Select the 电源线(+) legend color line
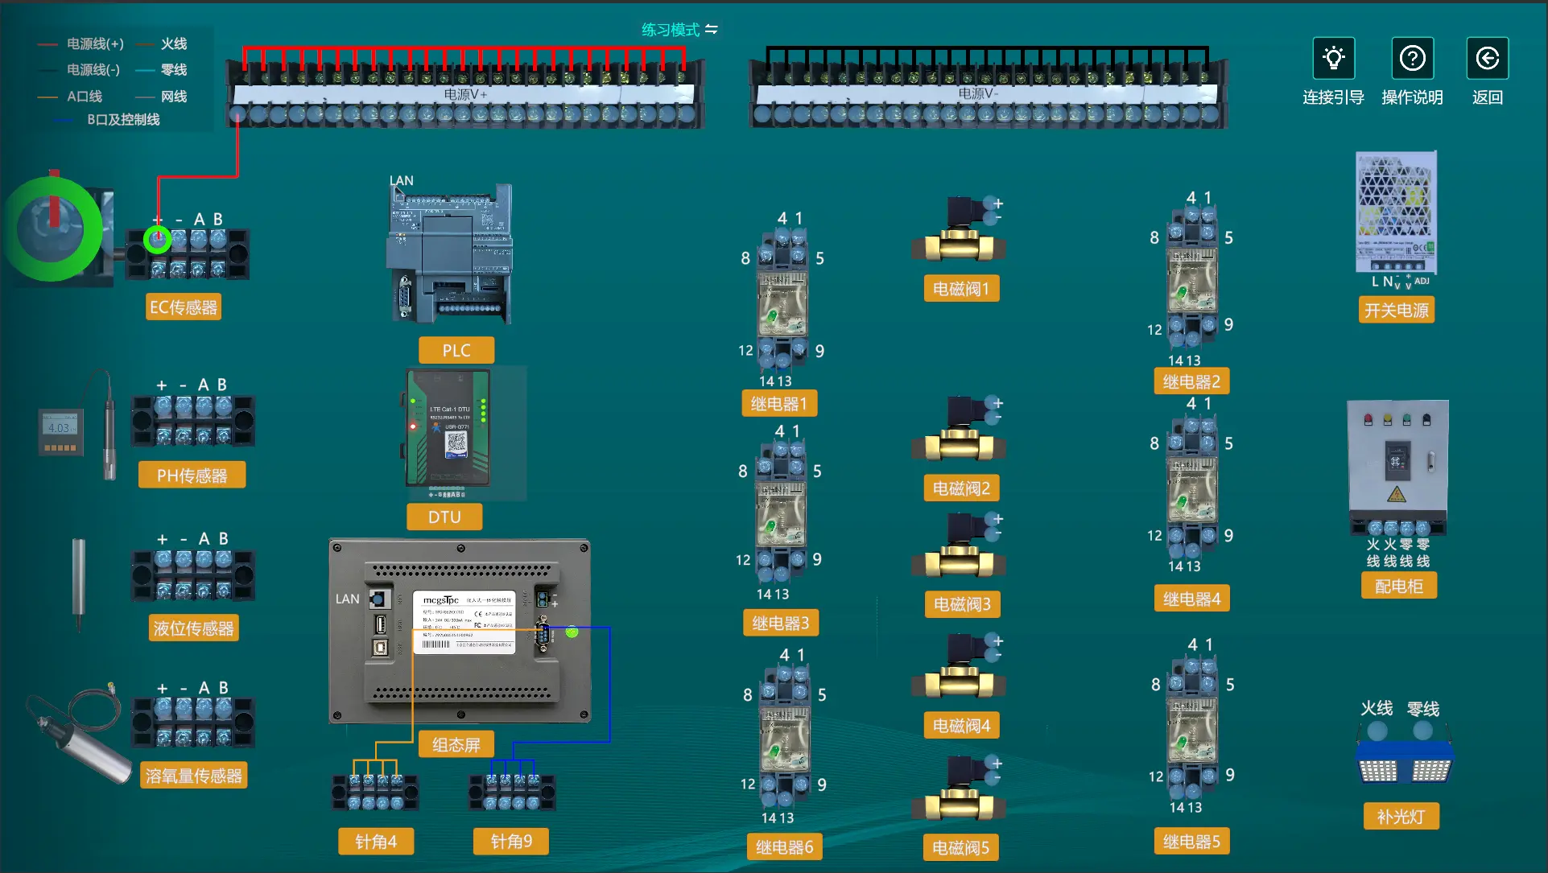Image resolution: width=1548 pixels, height=873 pixels. 47,44
